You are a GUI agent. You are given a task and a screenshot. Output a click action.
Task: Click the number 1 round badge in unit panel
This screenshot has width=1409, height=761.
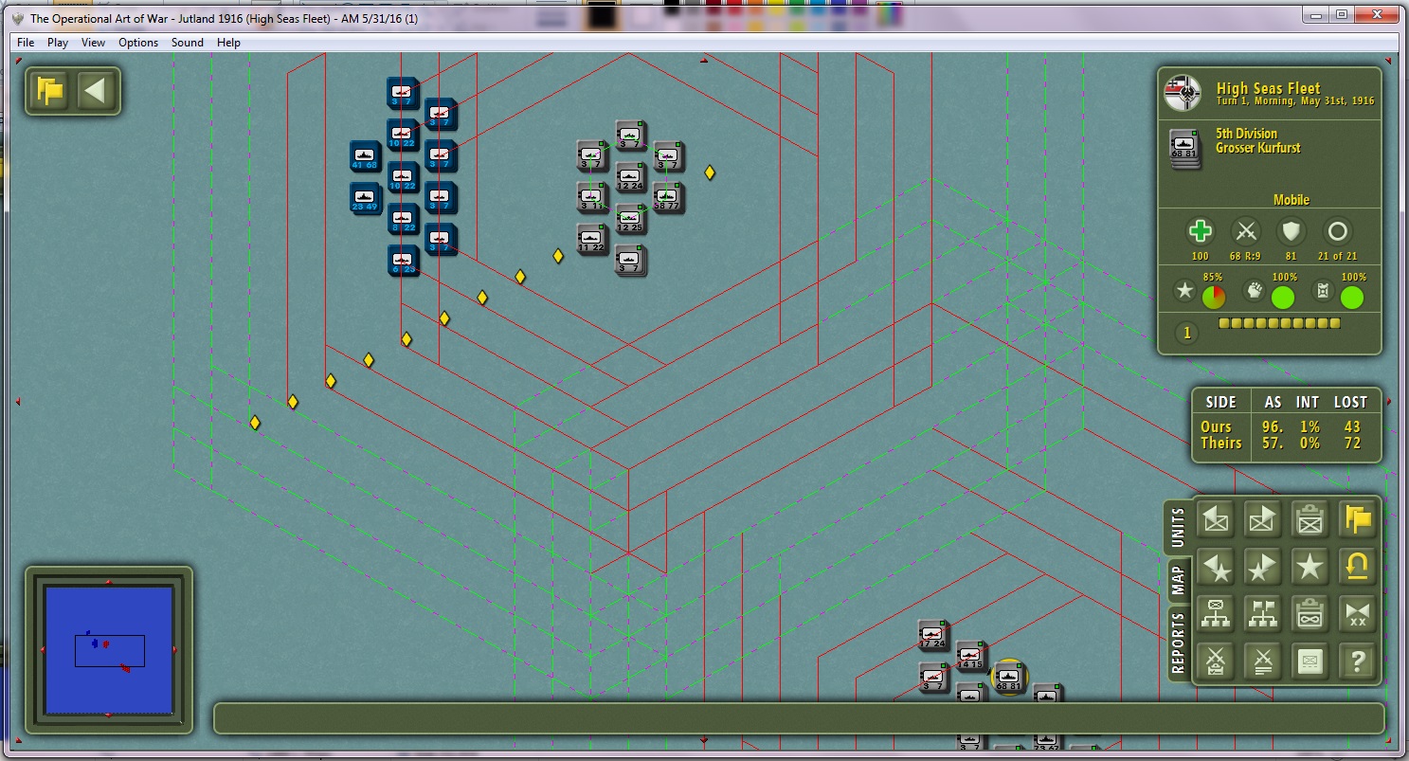pyautogui.click(x=1186, y=333)
